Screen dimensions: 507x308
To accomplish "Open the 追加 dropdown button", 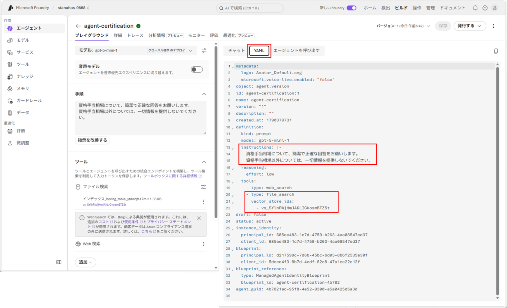I will 85,262.
